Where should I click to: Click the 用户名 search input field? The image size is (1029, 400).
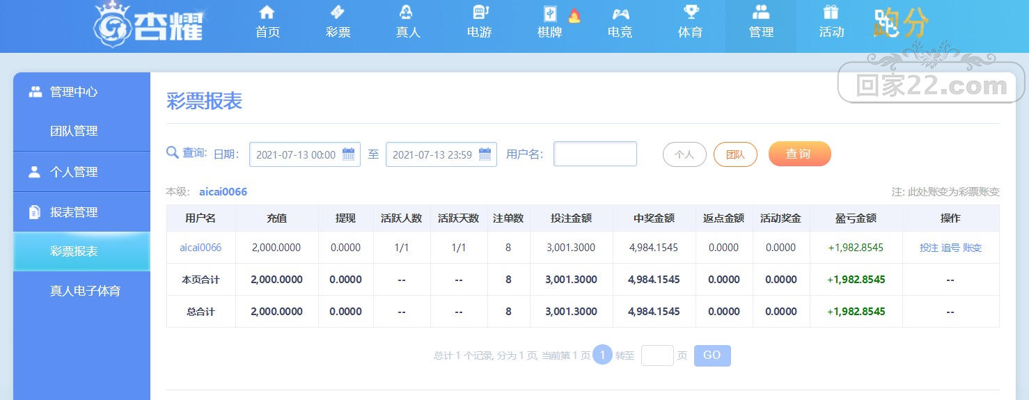(x=595, y=154)
